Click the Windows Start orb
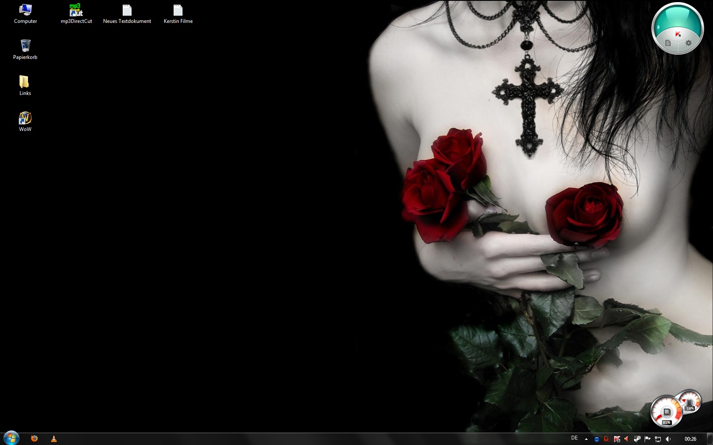Viewport: 713px width, 445px height. tap(11, 438)
